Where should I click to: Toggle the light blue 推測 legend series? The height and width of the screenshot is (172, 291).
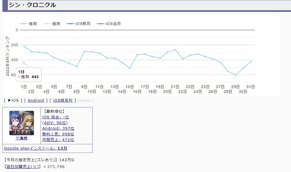click(x=29, y=24)
